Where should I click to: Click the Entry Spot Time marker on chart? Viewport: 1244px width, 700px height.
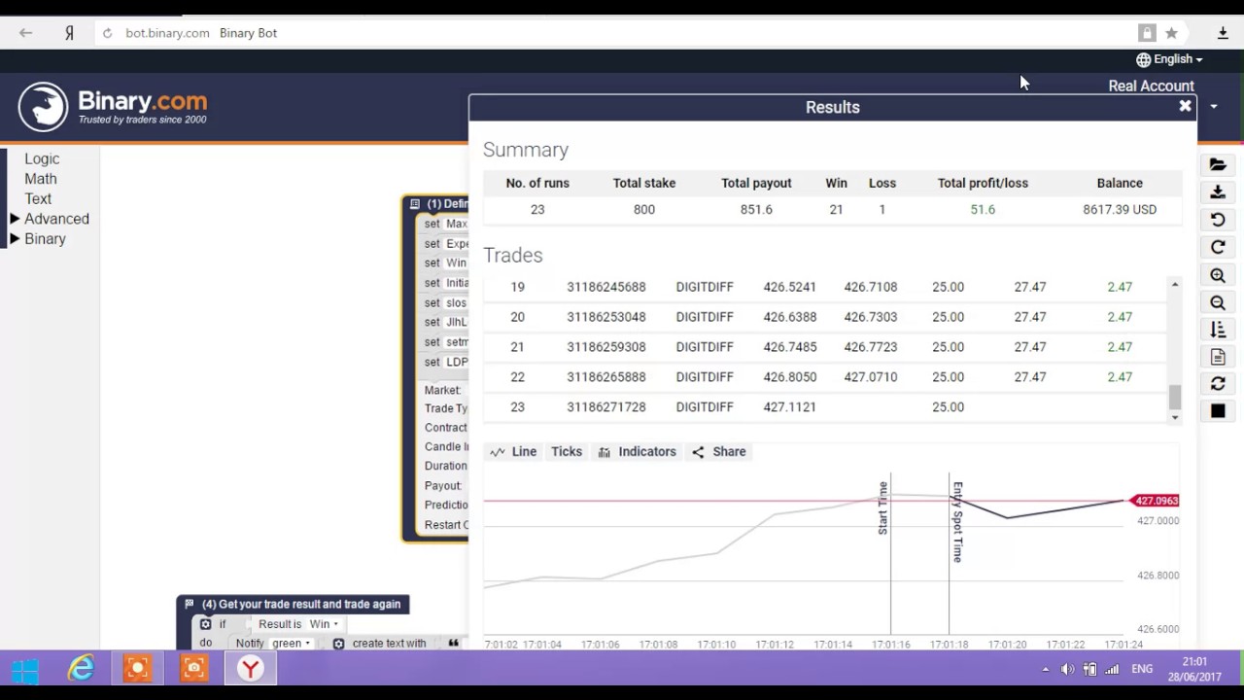(x=957, y=522)
